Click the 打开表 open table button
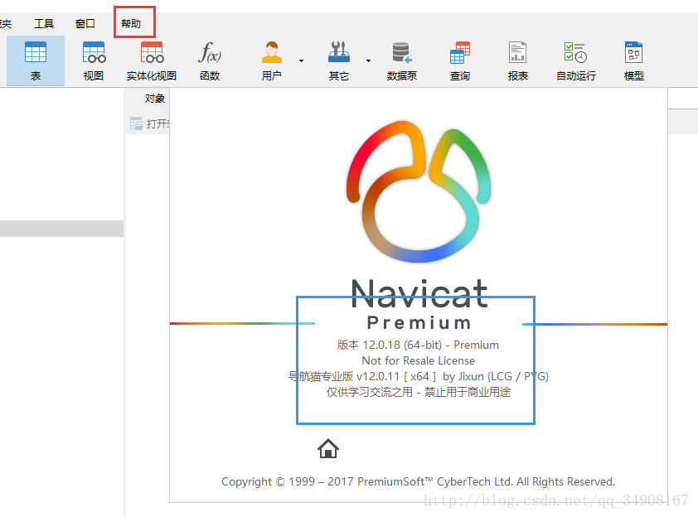 point(149,123)
